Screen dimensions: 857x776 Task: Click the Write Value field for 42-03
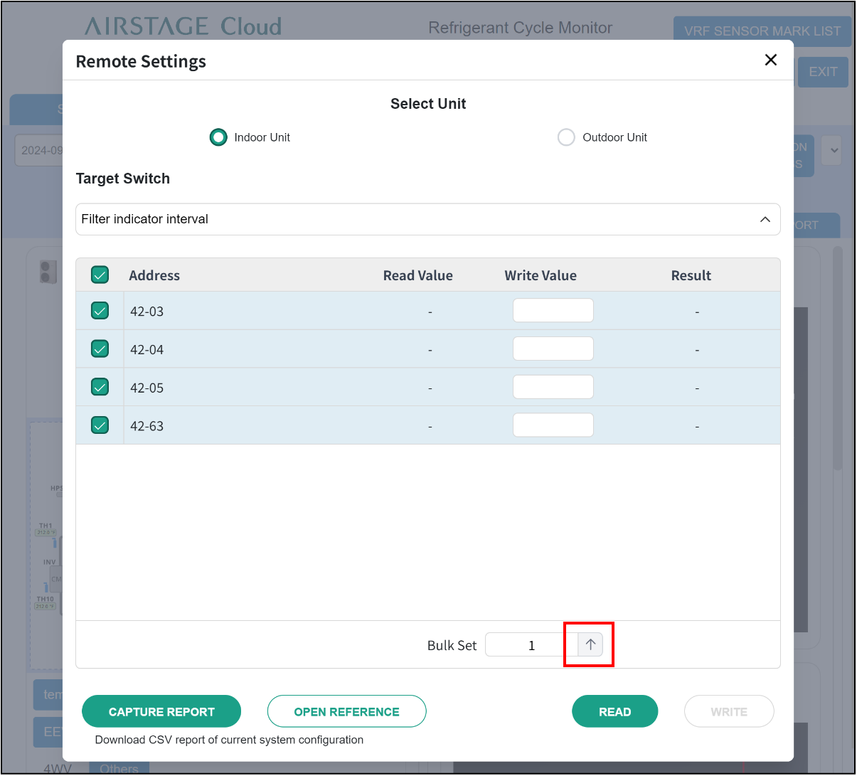(x=553, y=311)
